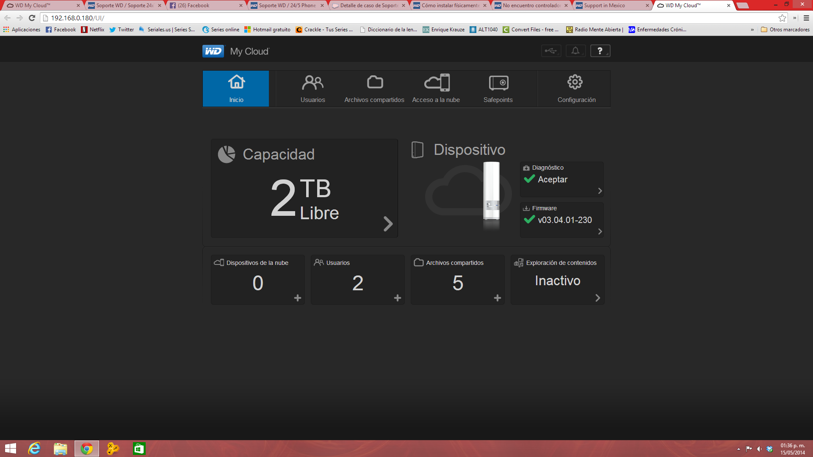Switch to Detalle de caso de Soporte tab
Viewport: 813px width, 457px height.
(369, 6)
